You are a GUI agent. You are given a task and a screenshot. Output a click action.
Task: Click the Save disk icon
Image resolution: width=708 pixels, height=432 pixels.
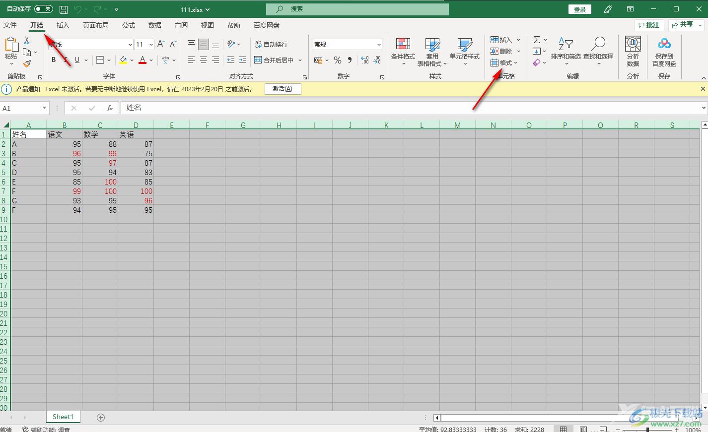click(x=64, y=9)
